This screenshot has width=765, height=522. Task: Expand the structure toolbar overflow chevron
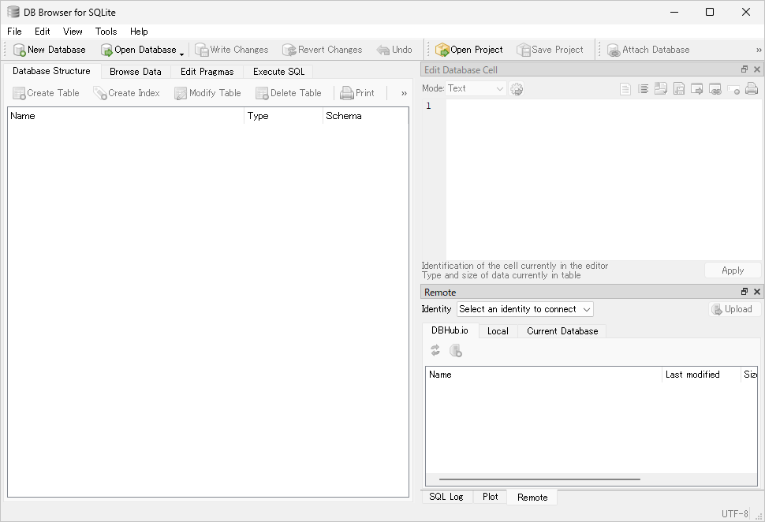404,93
